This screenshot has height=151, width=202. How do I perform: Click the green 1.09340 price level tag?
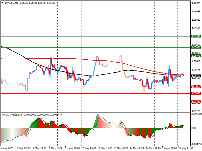pos(196,36)
